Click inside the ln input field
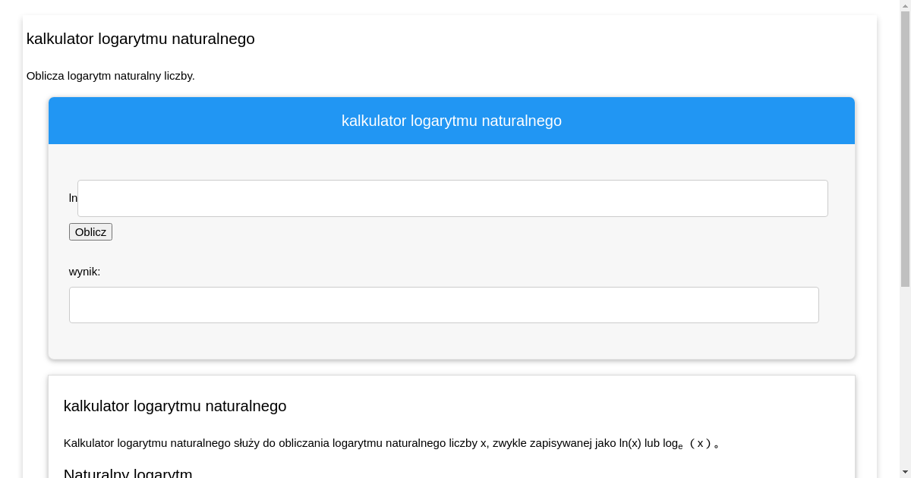911x478 pixels. click(x=452, y=198)
